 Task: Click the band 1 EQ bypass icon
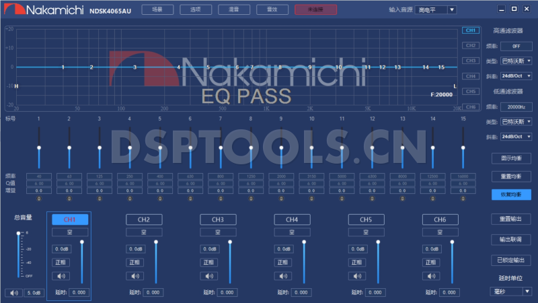click(38, 198)
